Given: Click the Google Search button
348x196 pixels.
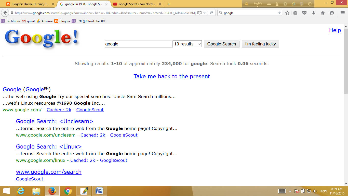Looking at the screenshot, I should (x=222, y=44).
